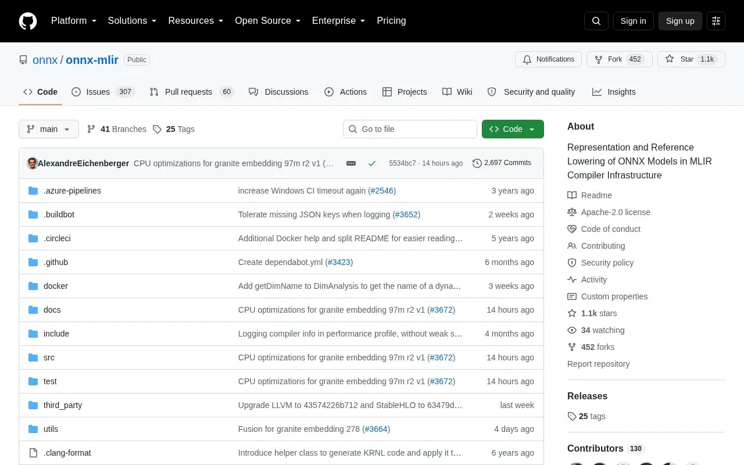Open the Security and quality tab
Screen dimensions: 744x465
531,92
